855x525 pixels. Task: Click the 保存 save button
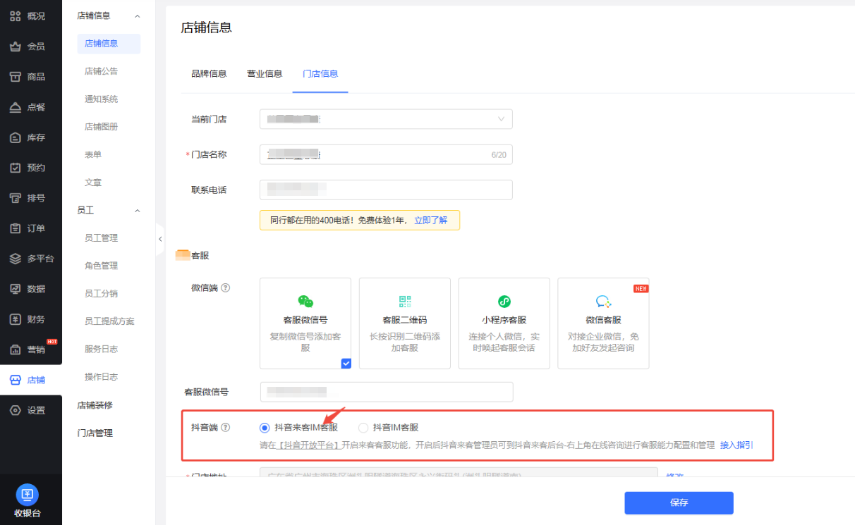(678, 502)
